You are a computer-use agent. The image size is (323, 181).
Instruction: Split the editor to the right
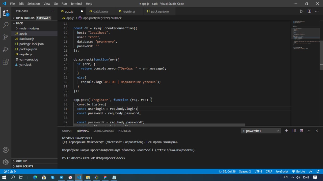coord(309,11)
